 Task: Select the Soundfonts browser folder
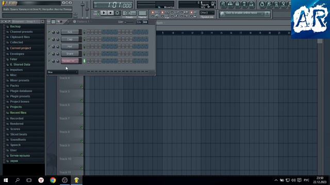18,140
